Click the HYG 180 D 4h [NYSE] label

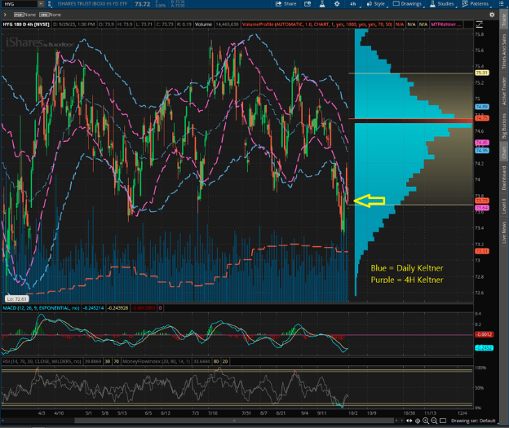coord(26,24)
